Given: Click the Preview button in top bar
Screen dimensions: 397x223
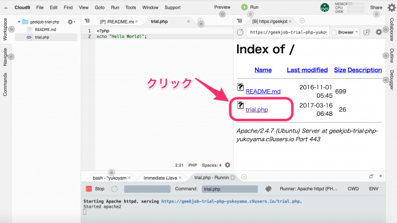Looking at the screenshot, I should tap(222, 7).
